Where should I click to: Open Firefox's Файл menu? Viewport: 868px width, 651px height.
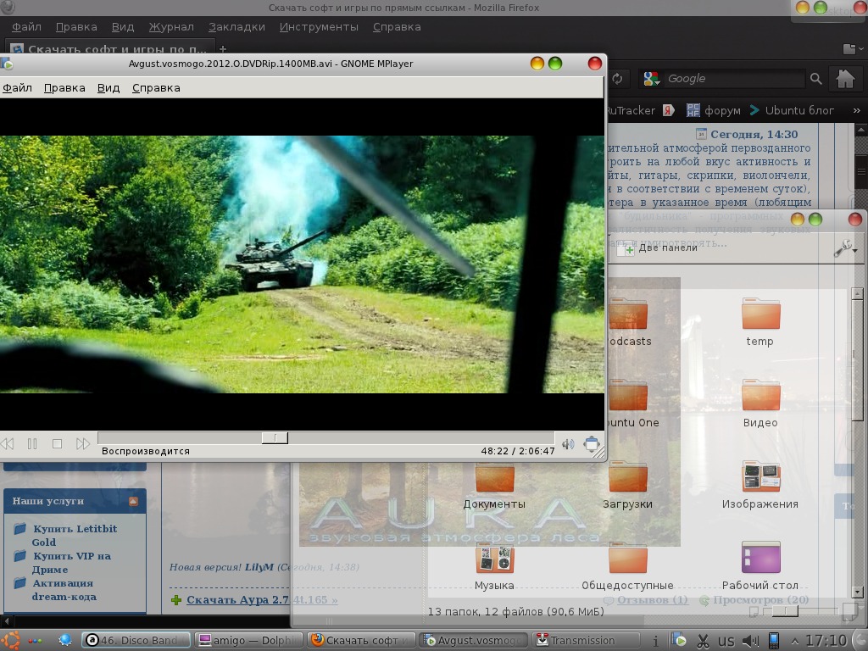26,26
